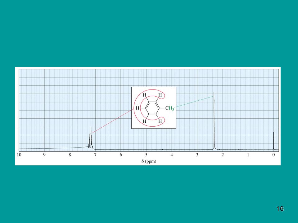Click the axis tick label 0
This screenshot has height=223, width=298.
[273, 155]
